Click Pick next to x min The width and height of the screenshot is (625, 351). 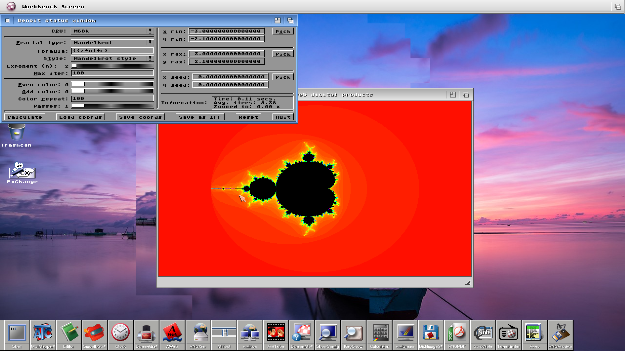(283, 31)
